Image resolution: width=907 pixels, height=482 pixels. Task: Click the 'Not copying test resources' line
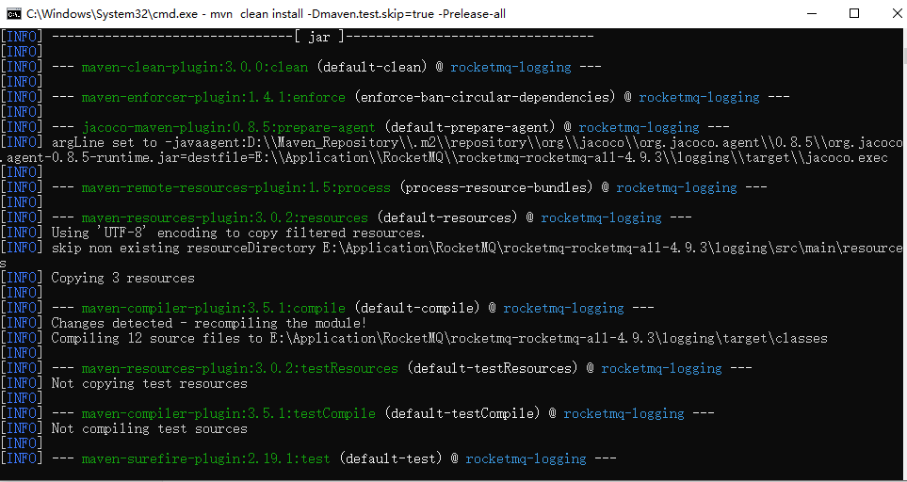click(x=149, y=383)
